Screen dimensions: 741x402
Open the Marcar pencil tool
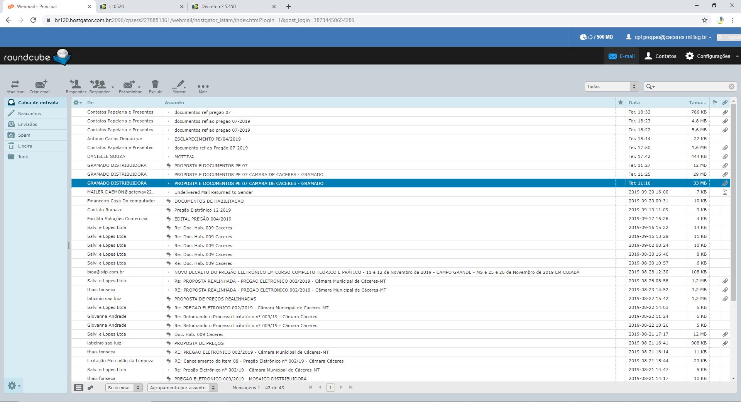pyautogui.click(x=179, y=84)
